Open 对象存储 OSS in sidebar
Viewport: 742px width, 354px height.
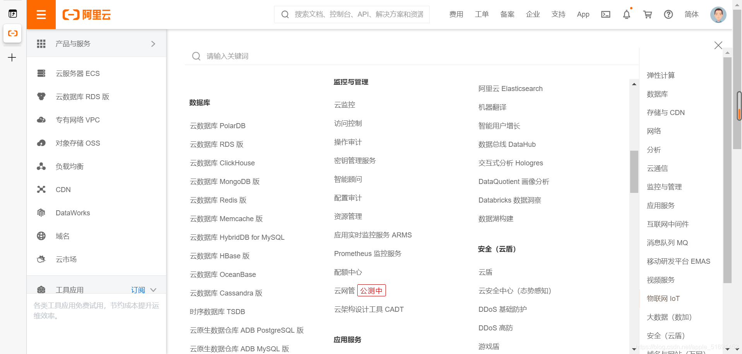tap(77, 143)
